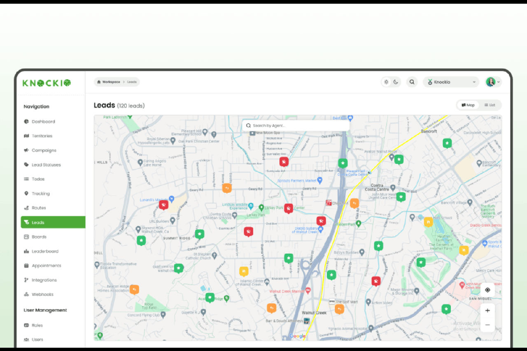
Task: Click the Leaderboard bar-chart icon
Action: [x=26, y=251]
